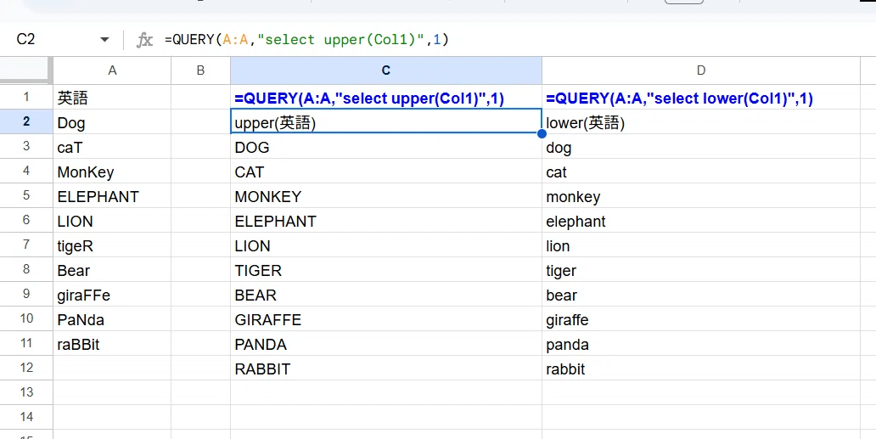This screenshot has width=876, height=439.
Task: Select cell containing caT
Action: pos(112,147)
